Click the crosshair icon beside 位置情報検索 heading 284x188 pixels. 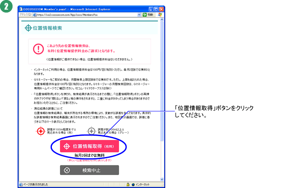click(x=28, y=28)
